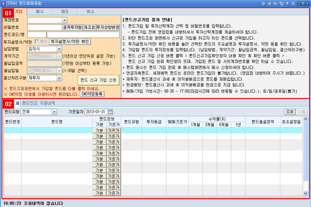
Task: Open the 결산처리구분 dropdown showing 재투자
Action: (59, 77)
